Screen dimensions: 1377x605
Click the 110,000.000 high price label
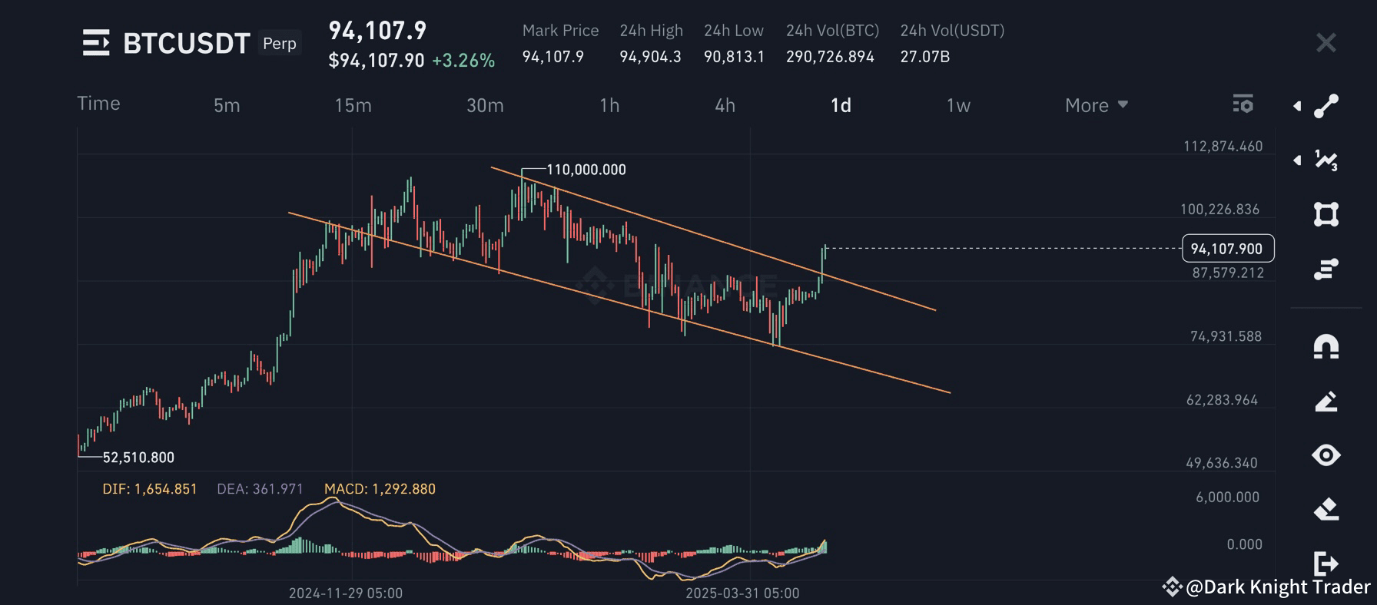coord(586,170)
